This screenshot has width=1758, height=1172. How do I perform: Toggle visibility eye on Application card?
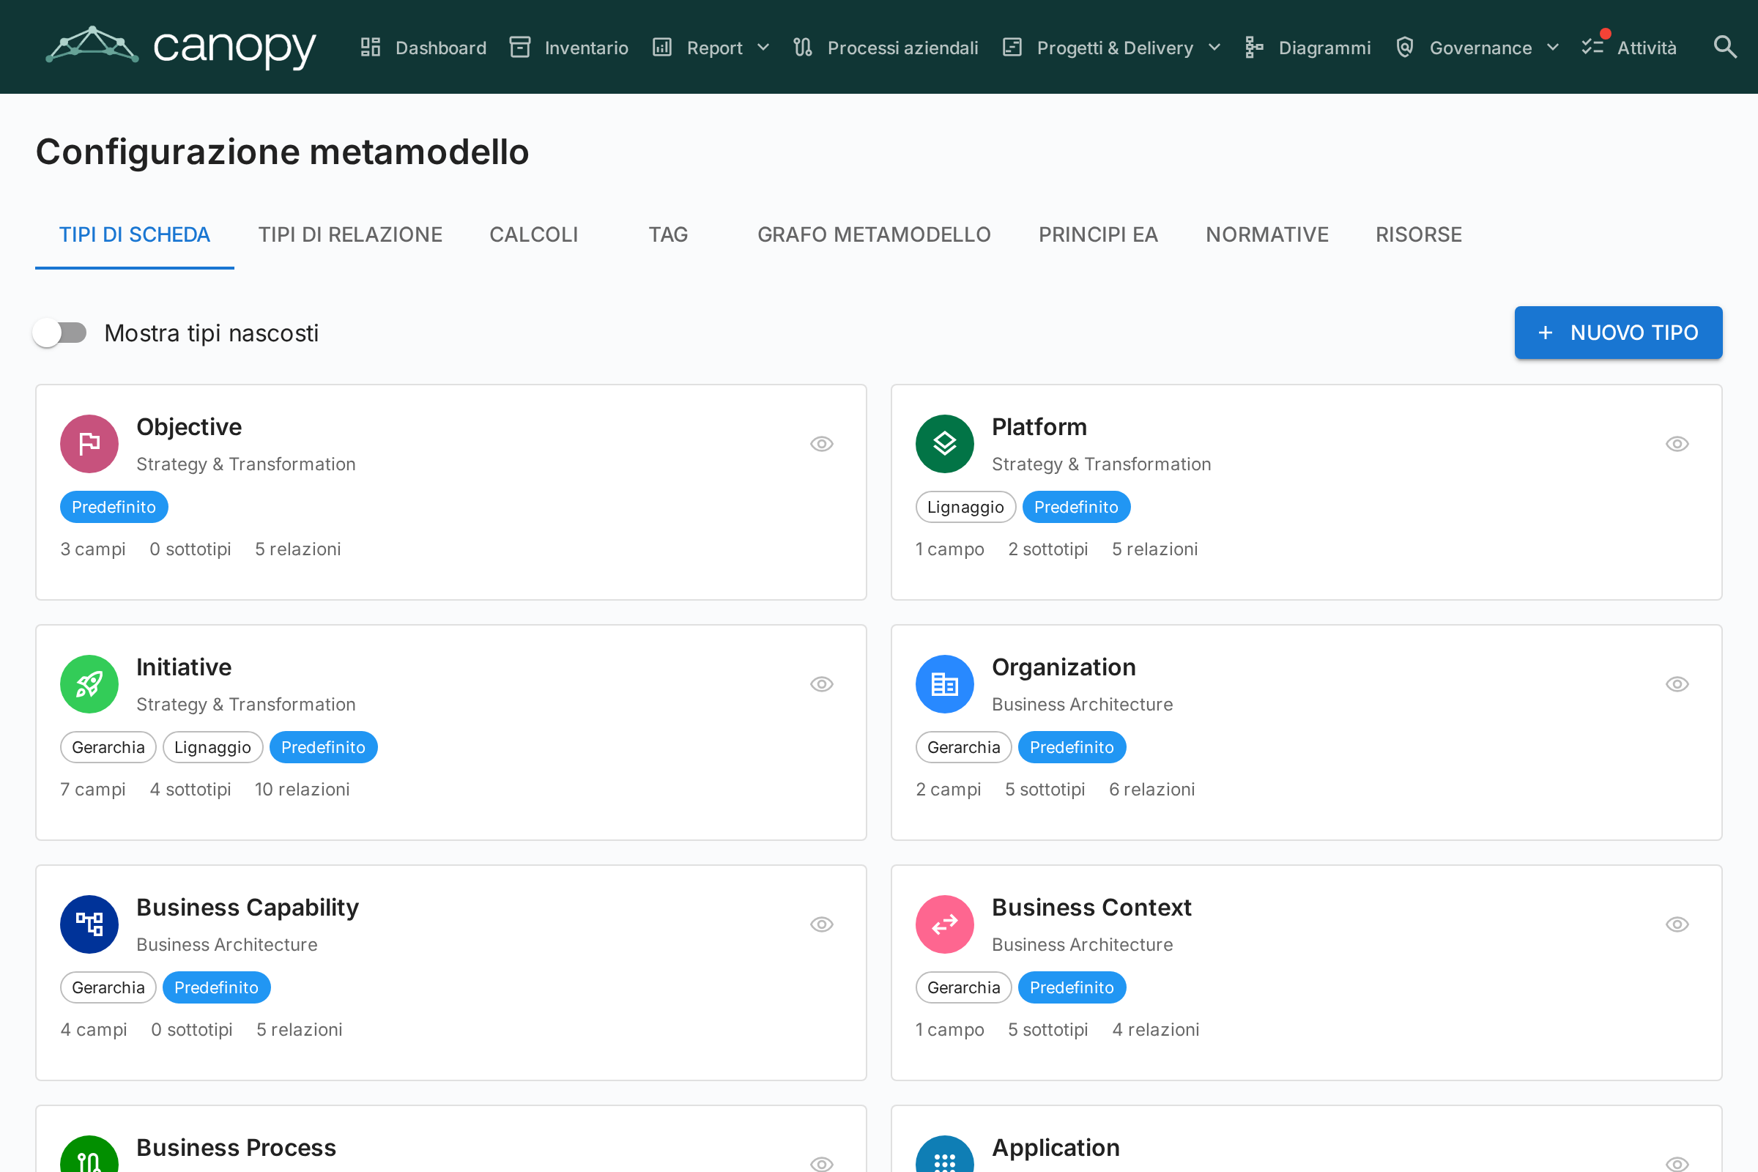click(x=1677, y=1164)
